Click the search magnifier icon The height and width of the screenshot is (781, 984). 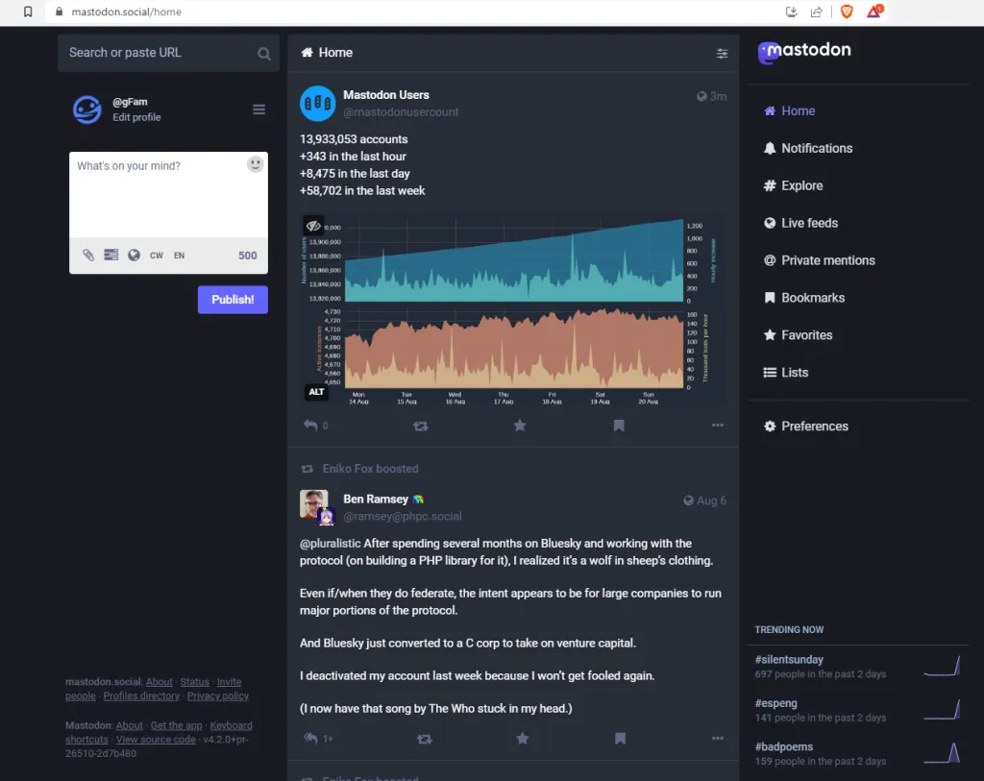[x=264, y=54]
